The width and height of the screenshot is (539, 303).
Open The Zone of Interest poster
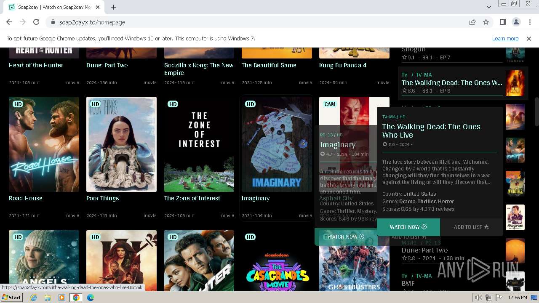199,144
